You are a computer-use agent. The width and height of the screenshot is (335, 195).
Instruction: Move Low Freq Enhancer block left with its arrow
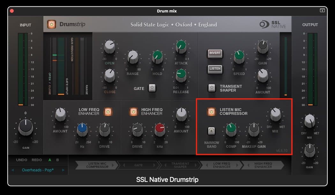[207, 165]
